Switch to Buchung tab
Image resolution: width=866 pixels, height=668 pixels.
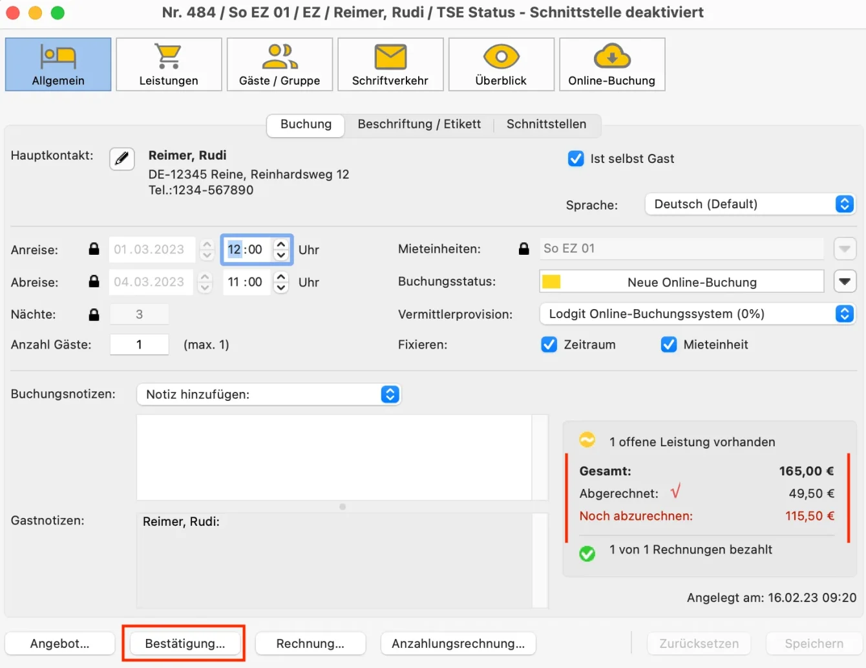306,124
